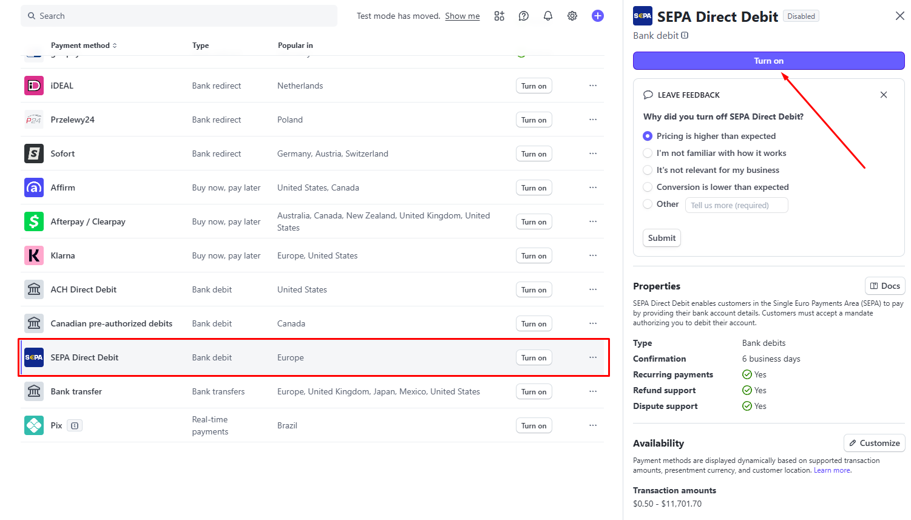Open more options for Sofort row
Image resolution: width=911 pixels, height=520 pixels.
(593, 154)
